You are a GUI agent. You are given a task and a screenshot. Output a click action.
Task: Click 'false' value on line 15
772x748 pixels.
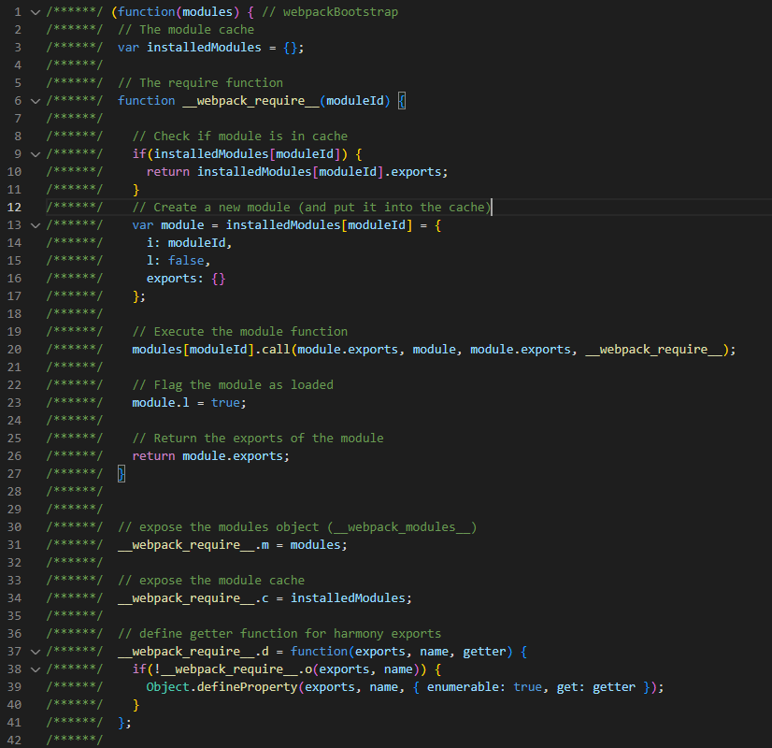coord(186,261)
